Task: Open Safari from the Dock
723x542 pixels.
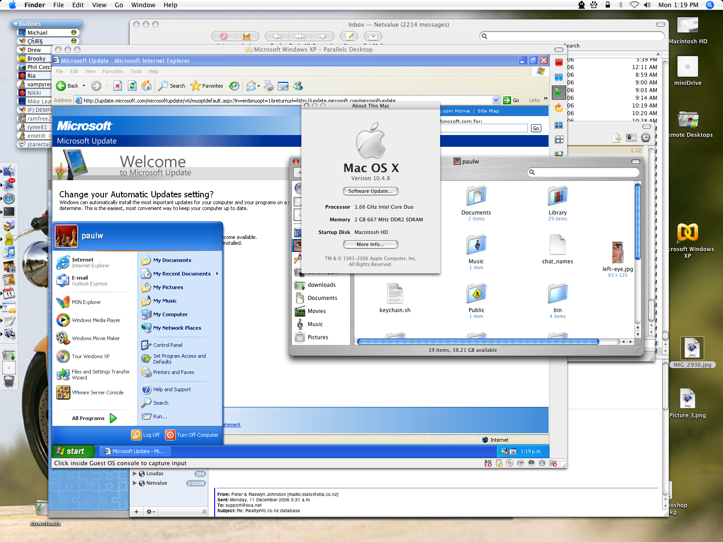Action: pos(9,198)
